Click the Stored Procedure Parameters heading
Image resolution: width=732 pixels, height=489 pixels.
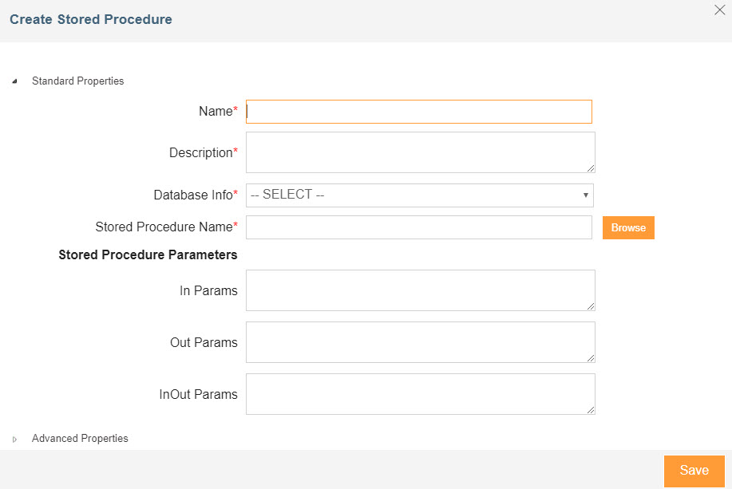click(x=148, y=255)
